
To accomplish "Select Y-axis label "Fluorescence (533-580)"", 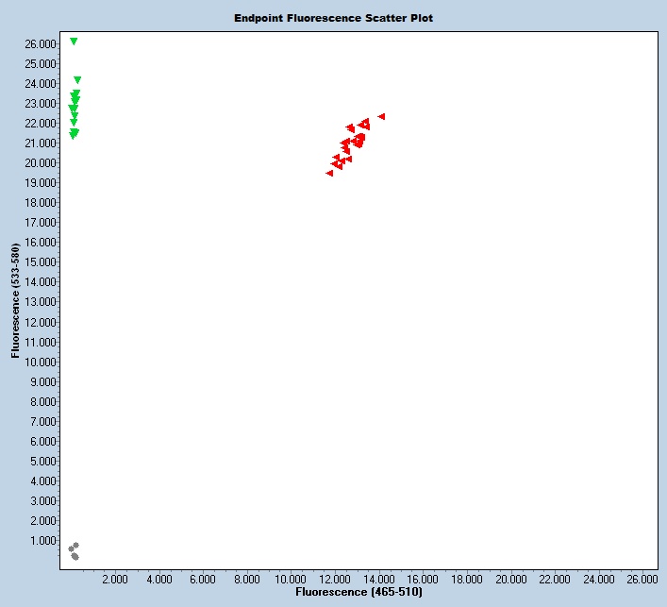I will click(x=16, y=302).
